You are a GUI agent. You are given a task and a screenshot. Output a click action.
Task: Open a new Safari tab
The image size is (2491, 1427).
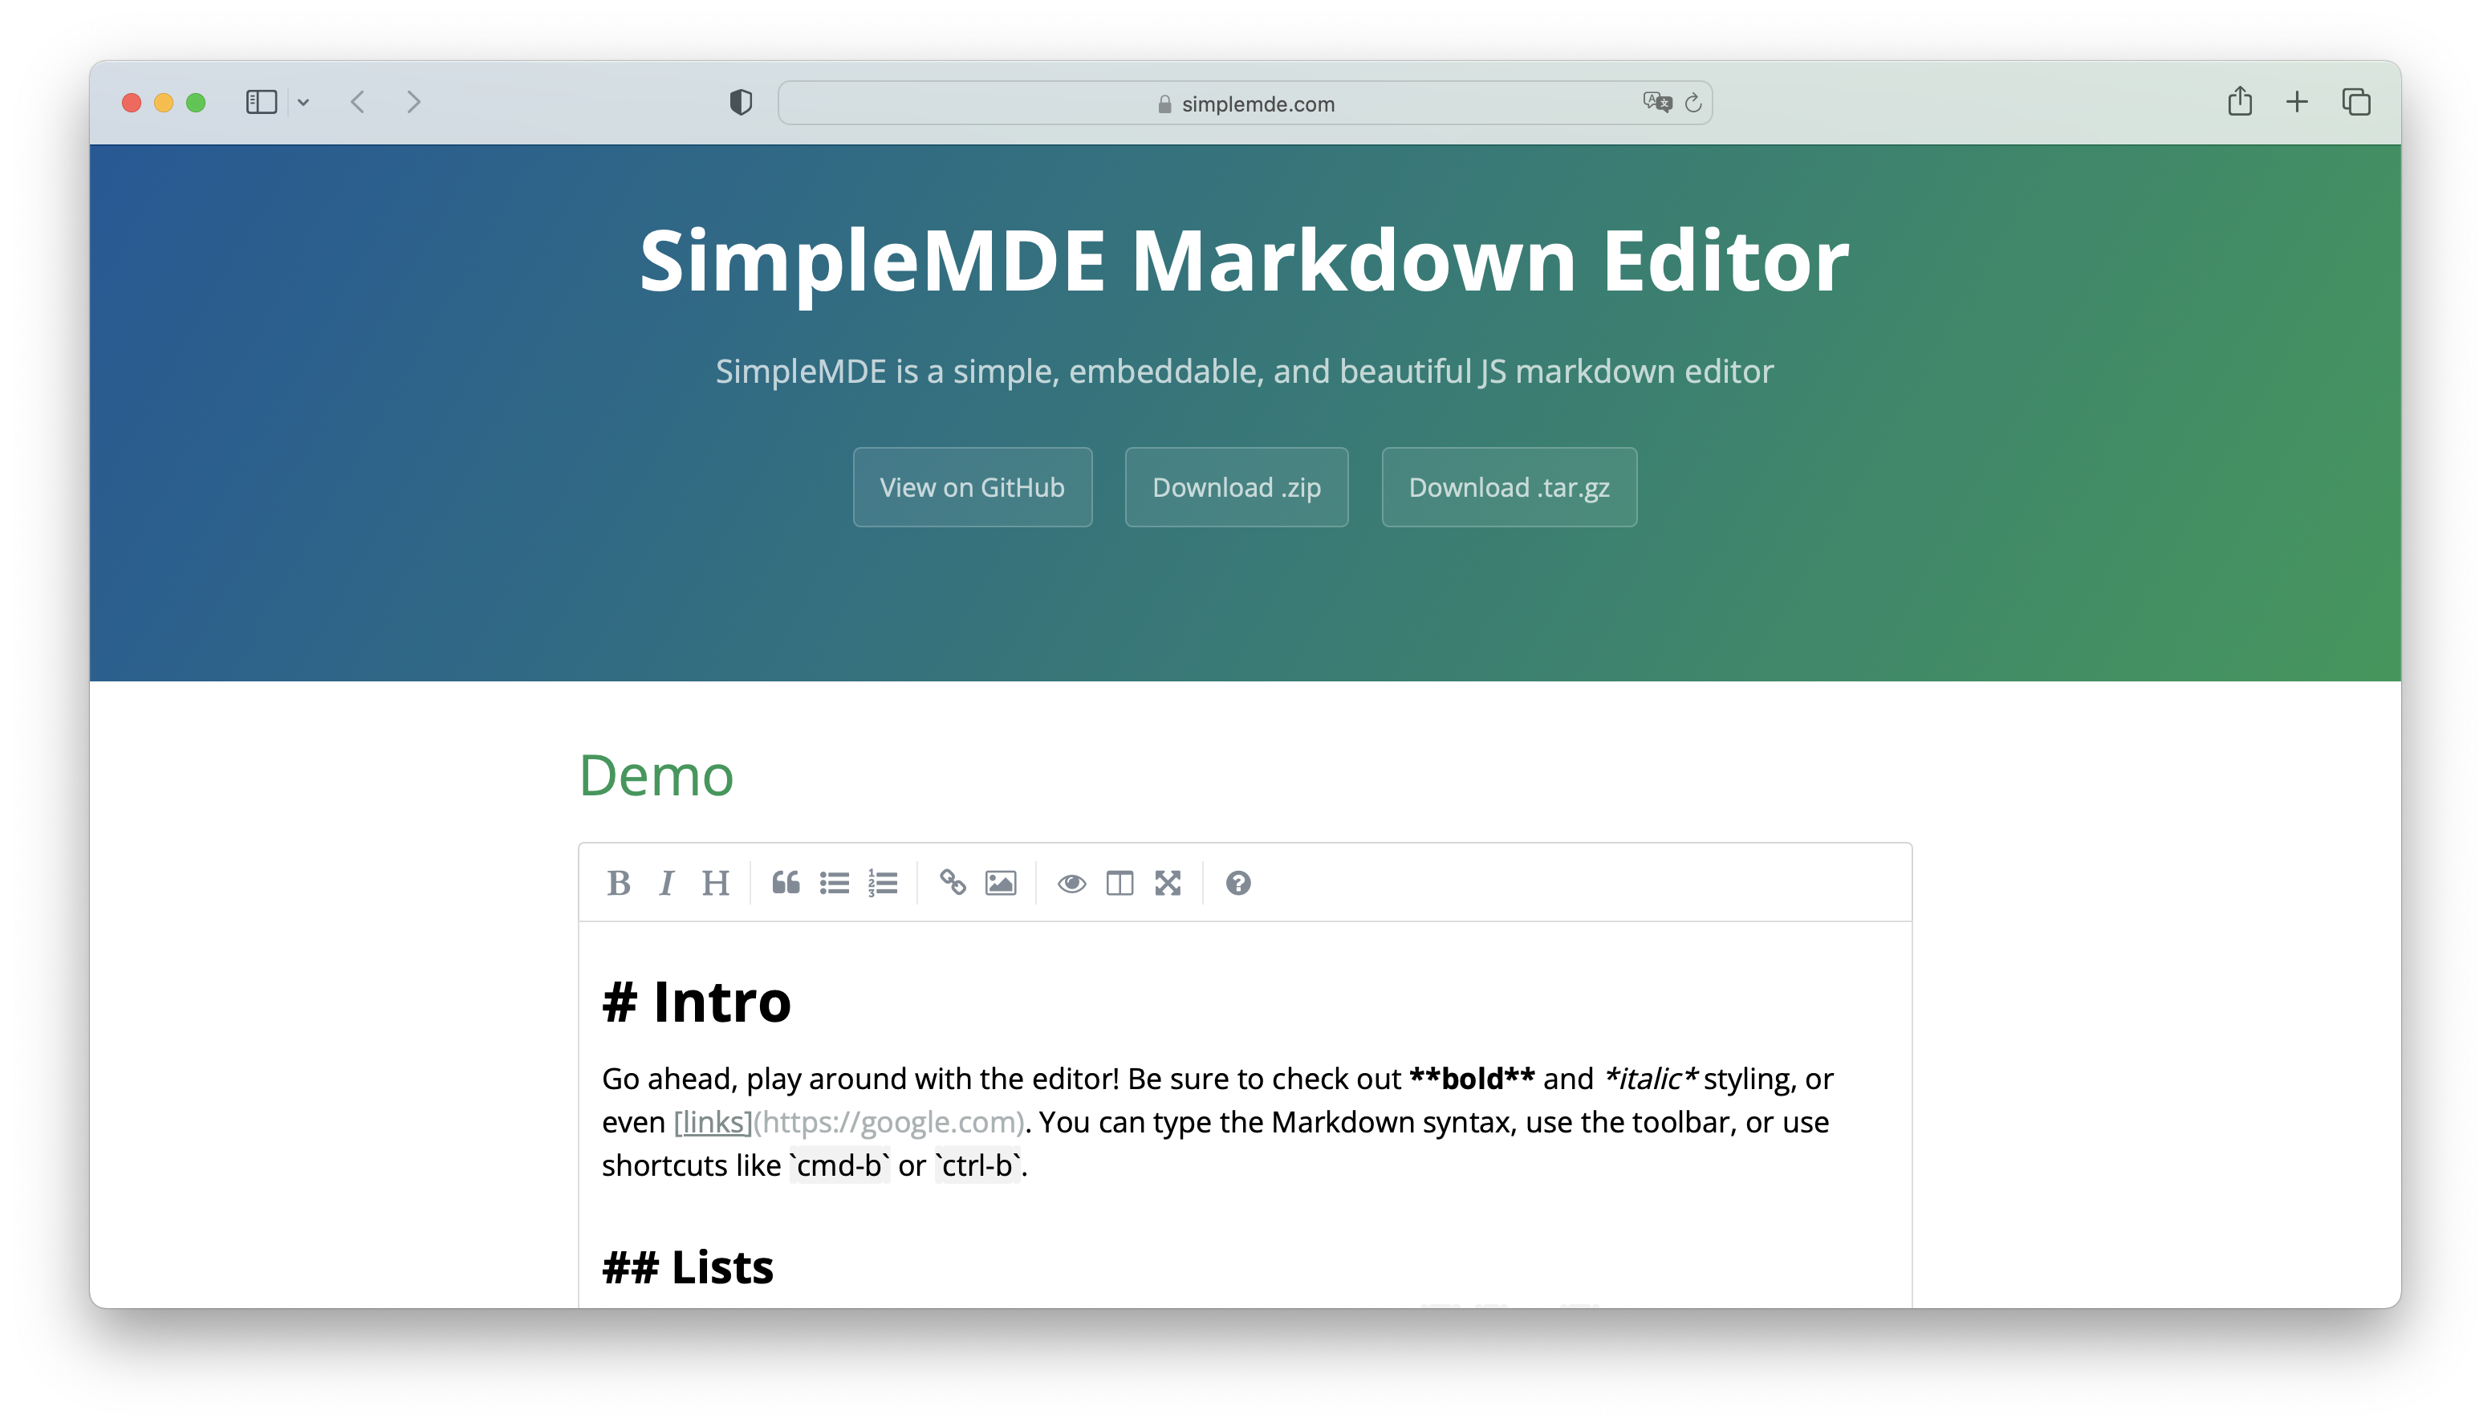[2297, 102]
